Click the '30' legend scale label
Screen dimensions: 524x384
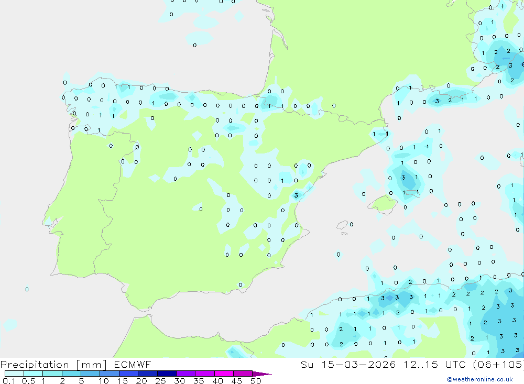coord(179,381)
